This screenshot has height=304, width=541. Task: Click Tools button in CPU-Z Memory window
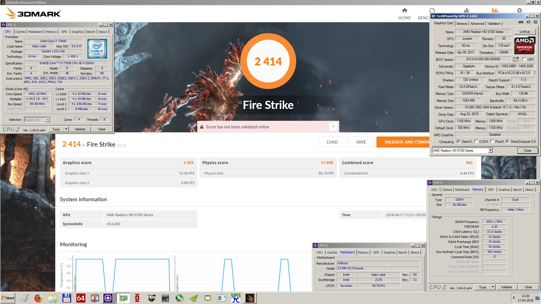482,287
